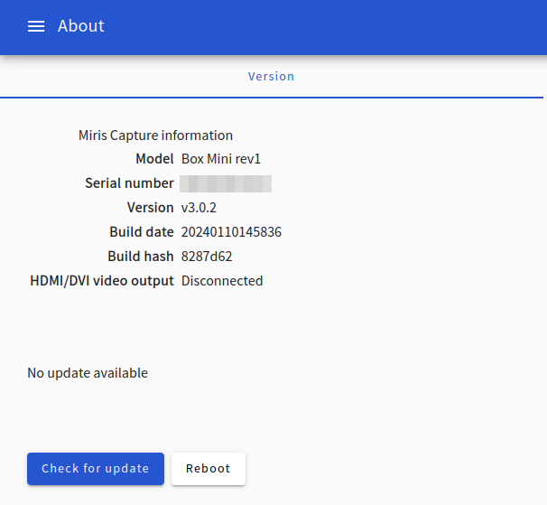
Task: Click the Miris Capture information heading
Action: [x=155, y=136]
